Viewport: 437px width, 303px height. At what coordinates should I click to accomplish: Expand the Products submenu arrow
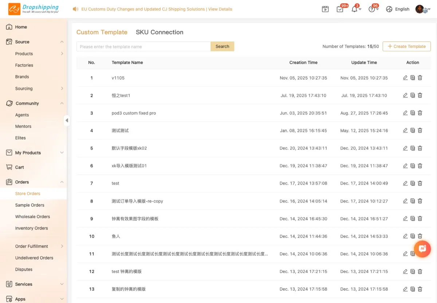tap(62, 53)
